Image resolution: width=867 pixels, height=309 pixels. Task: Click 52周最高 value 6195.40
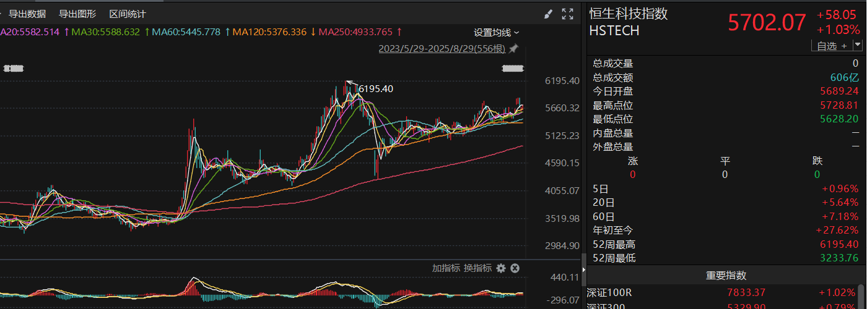tap(839, 245)
